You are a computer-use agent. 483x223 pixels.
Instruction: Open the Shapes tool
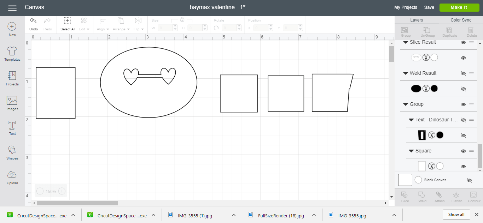12,153
